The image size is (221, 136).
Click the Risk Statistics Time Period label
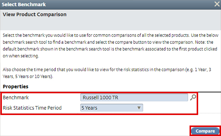[32, 108]
